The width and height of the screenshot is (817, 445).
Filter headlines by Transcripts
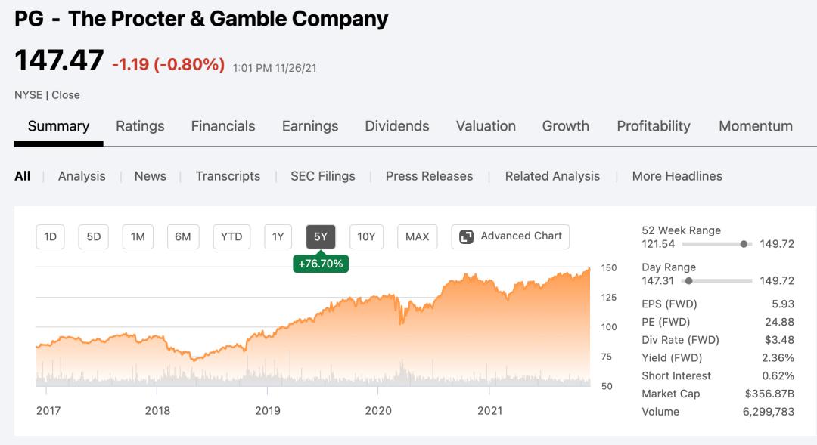pyautogui.click(x=228, y=176)
